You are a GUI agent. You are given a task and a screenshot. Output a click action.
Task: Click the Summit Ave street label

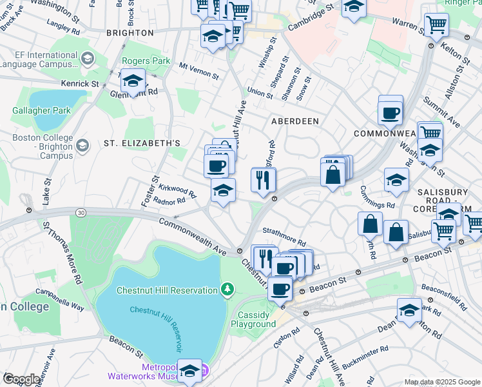pyautogui.click(x=442, y=112)
